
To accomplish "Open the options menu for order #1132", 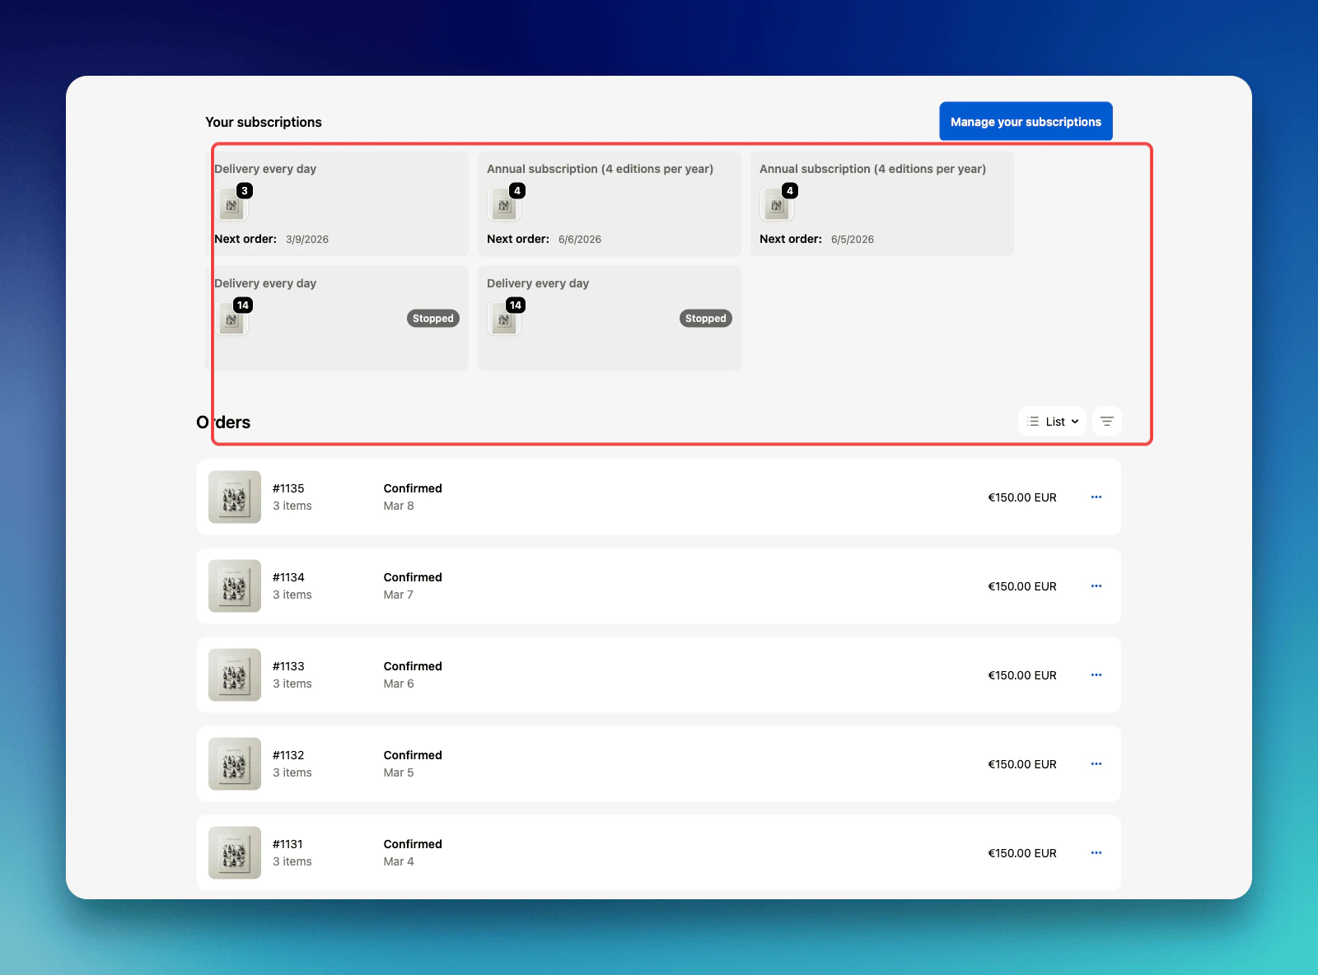I will pos(1096,763).
